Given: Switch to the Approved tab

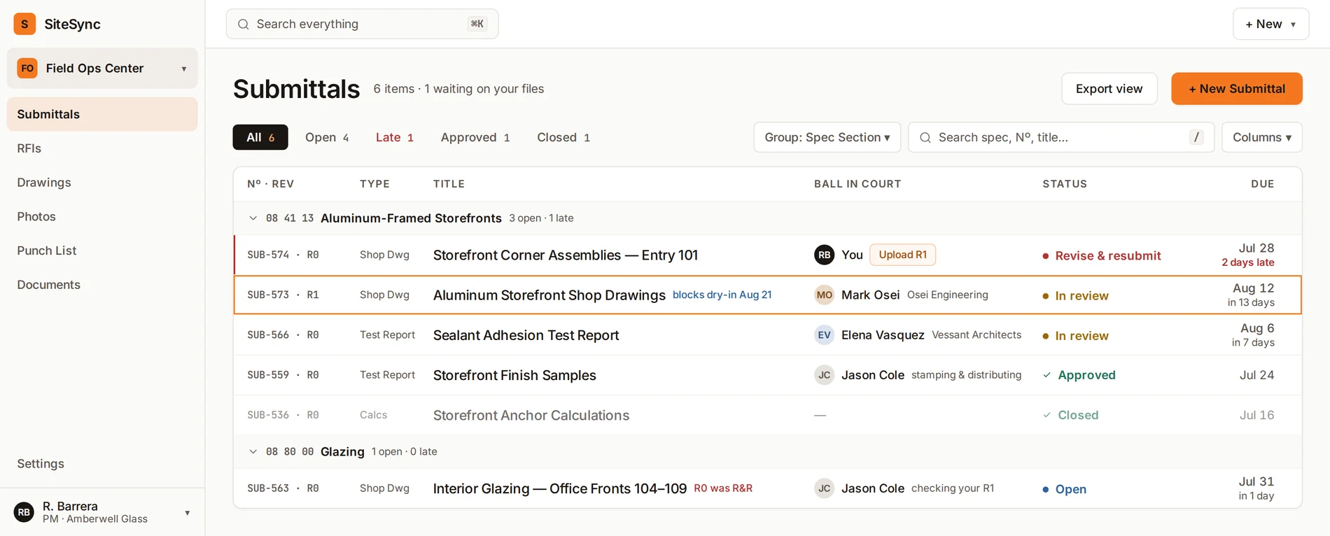Looking at the screenshot, I should 475,137.
